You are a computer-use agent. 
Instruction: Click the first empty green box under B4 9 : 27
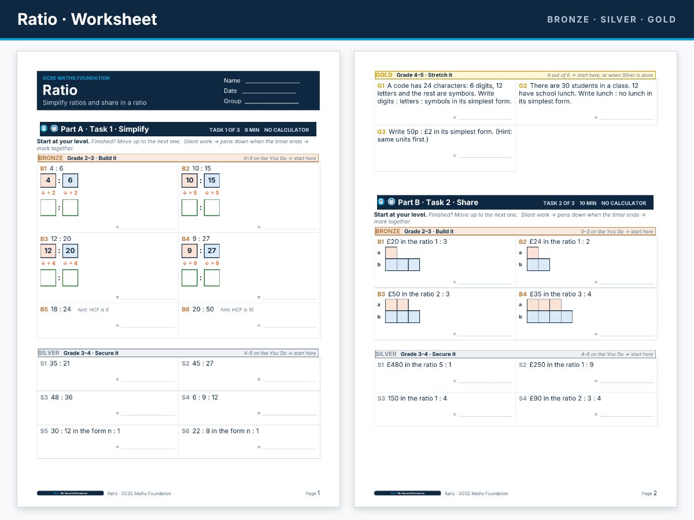pos(190,278)
